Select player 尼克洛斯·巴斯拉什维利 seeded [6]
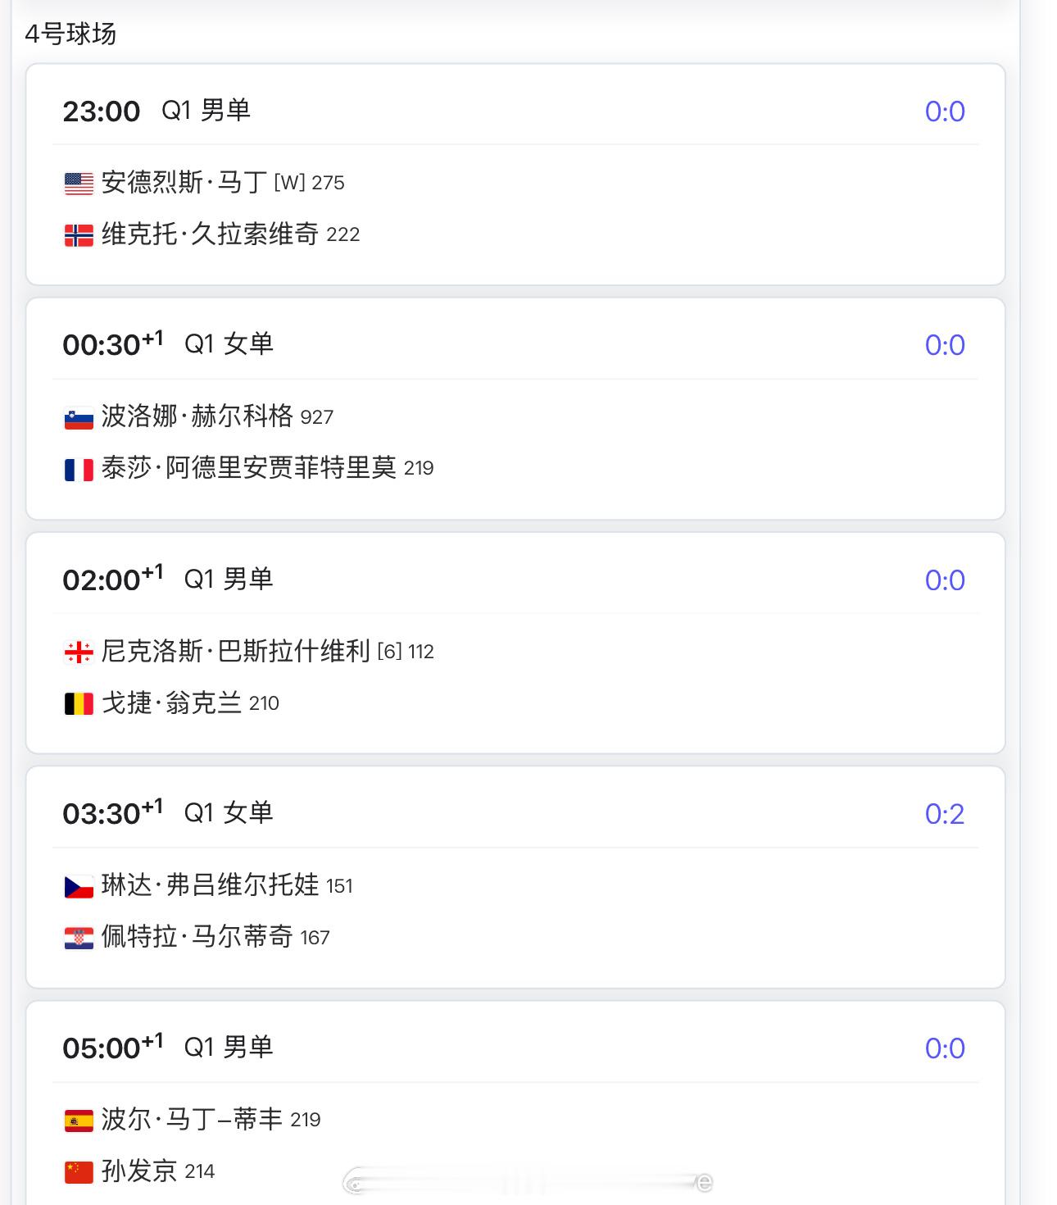 pos(236,651)
